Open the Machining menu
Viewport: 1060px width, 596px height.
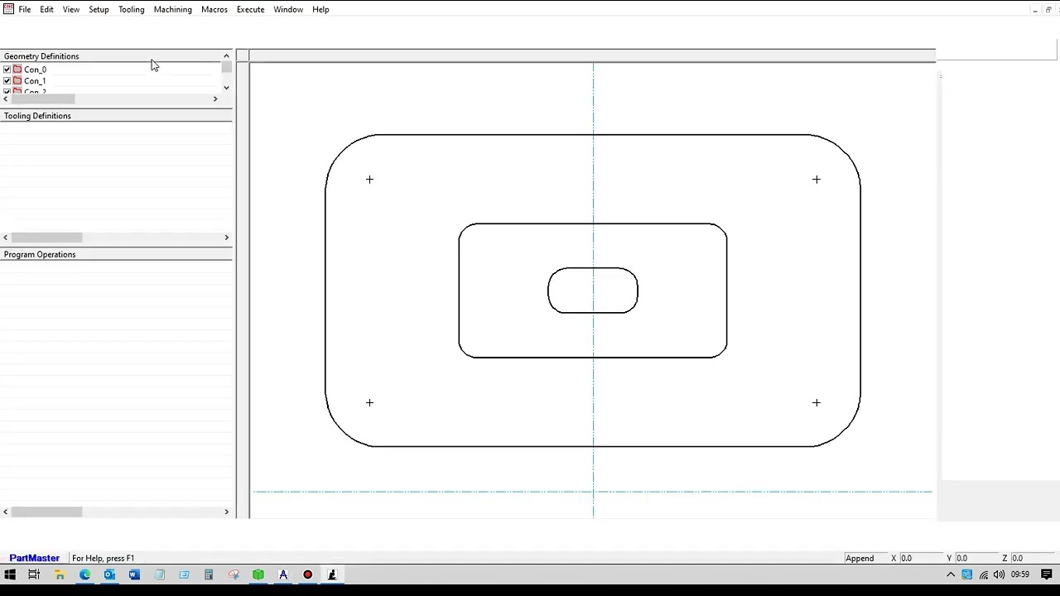[x=172, y=9]
